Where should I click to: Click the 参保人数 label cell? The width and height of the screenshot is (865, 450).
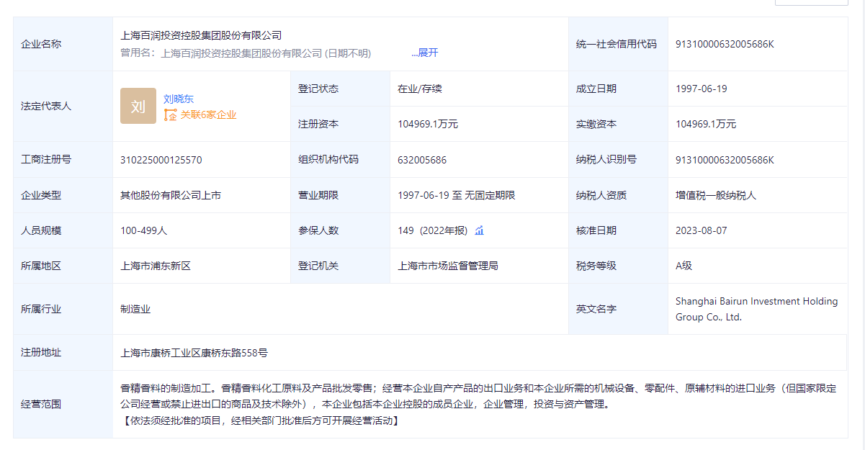[340, 230]
